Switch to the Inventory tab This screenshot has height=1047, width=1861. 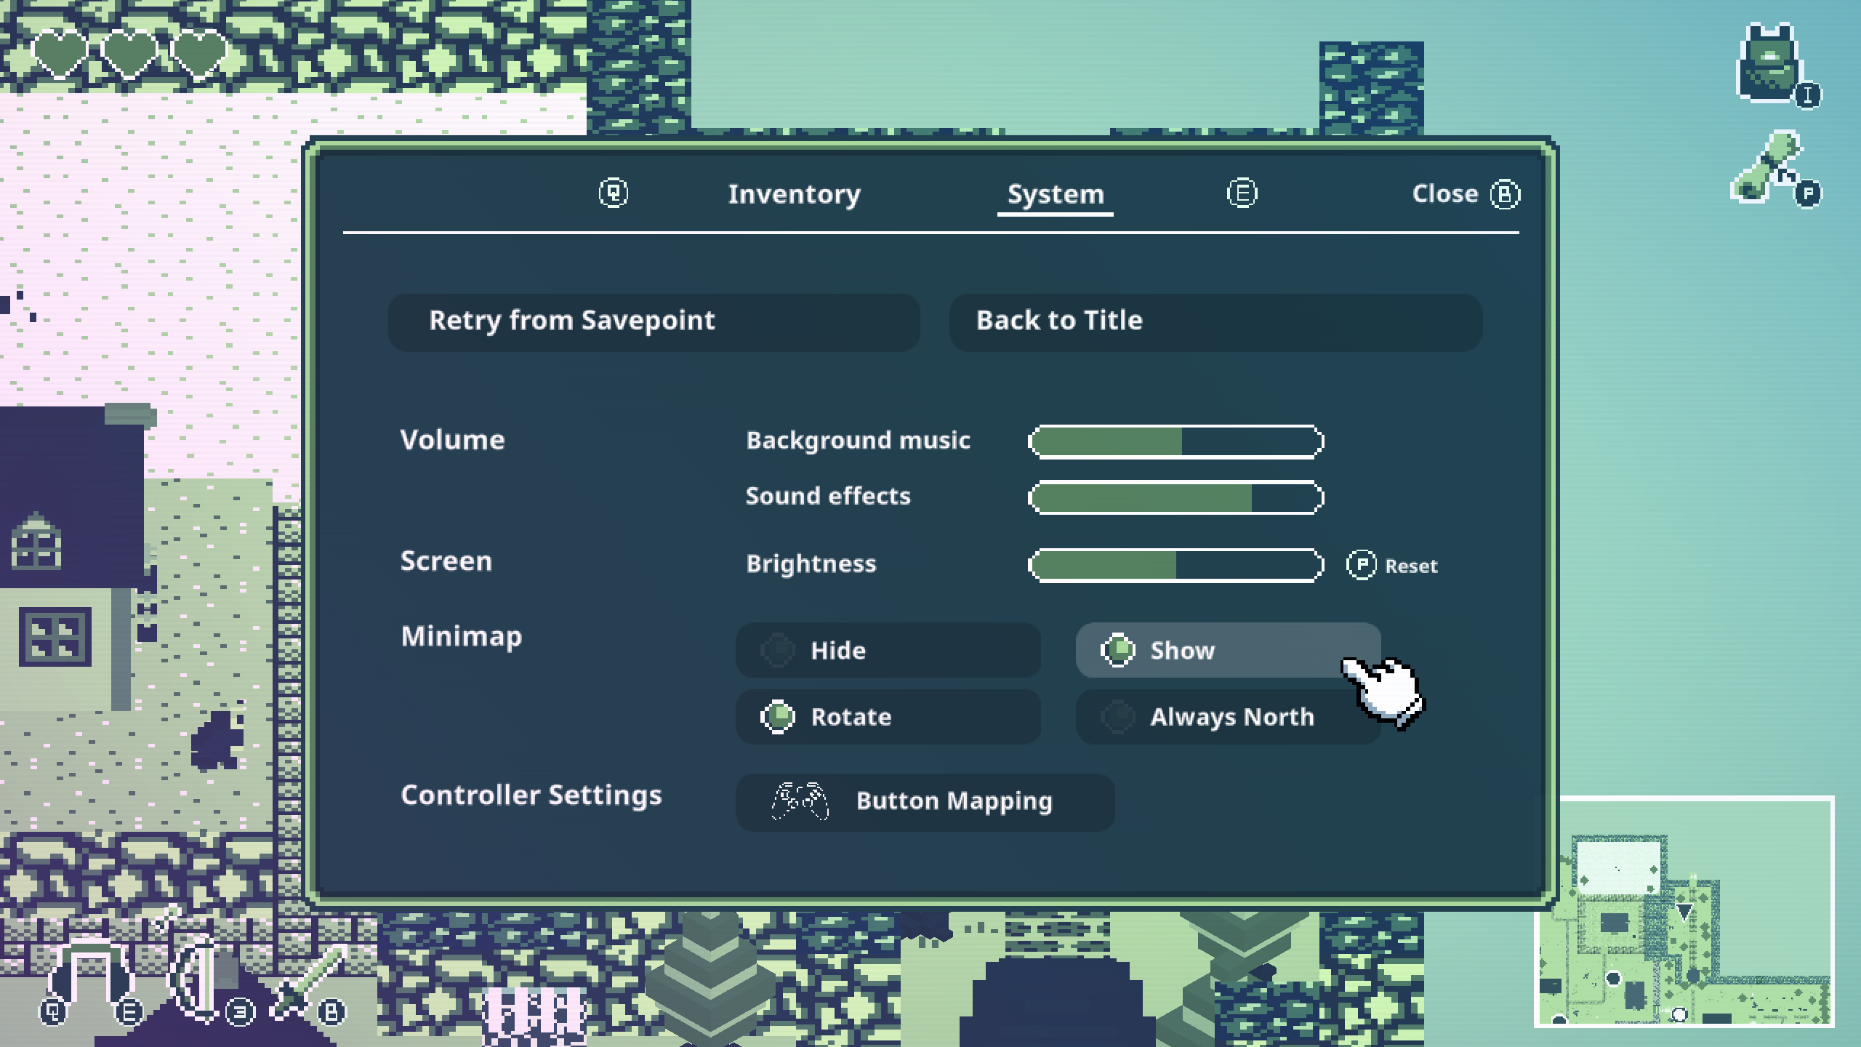click(794, 194)
